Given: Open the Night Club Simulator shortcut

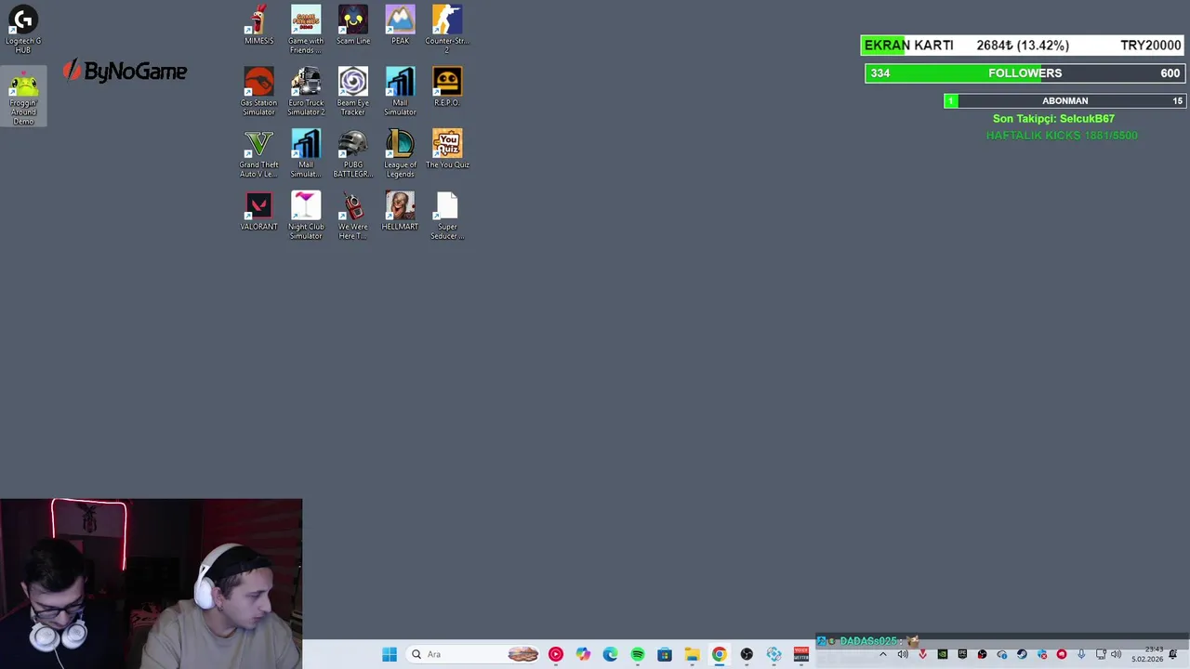Looking at the screenshot, I should (306, 216).
